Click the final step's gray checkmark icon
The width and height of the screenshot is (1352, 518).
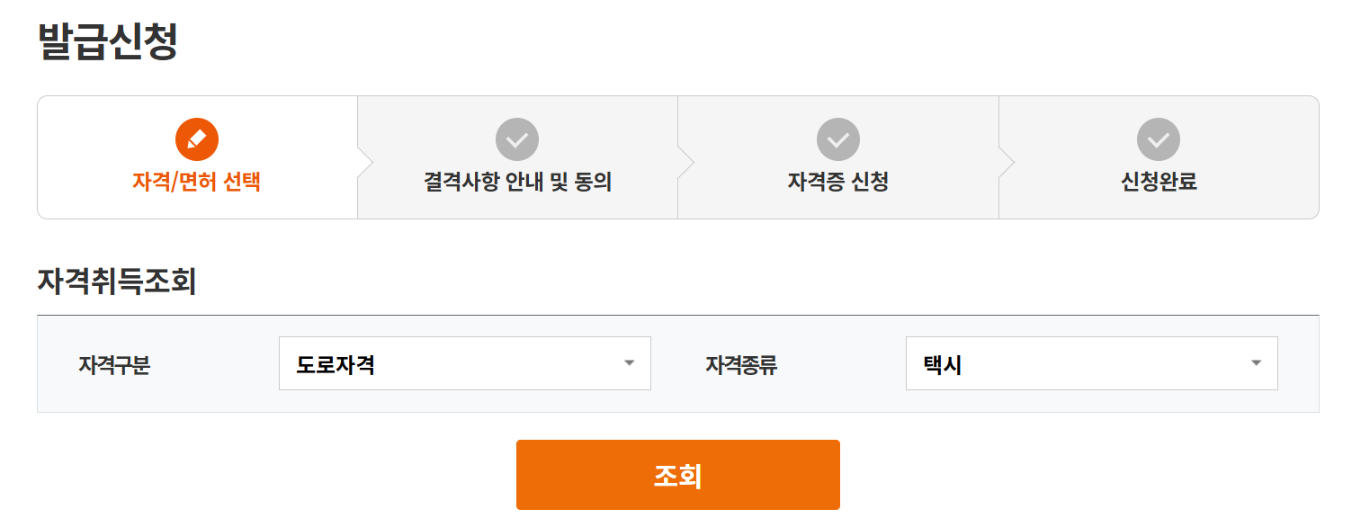tap(1159, 139)
